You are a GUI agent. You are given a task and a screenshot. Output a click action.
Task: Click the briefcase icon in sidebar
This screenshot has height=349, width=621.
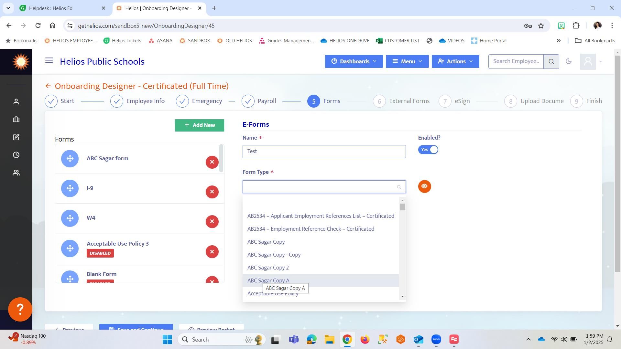16,119
